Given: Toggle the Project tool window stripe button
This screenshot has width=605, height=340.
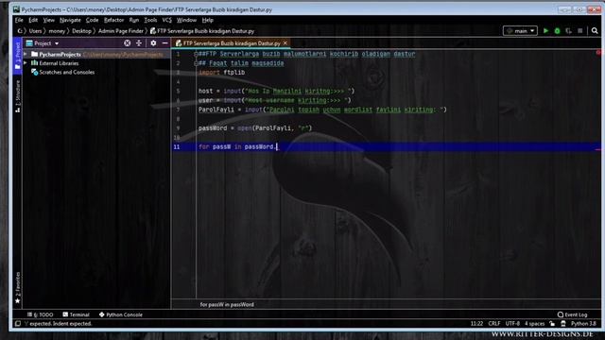Looking at the screenshot, I should (17, 56).
